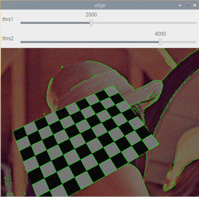Click the 2000 value above thrs1 slider

click(91, 14)
